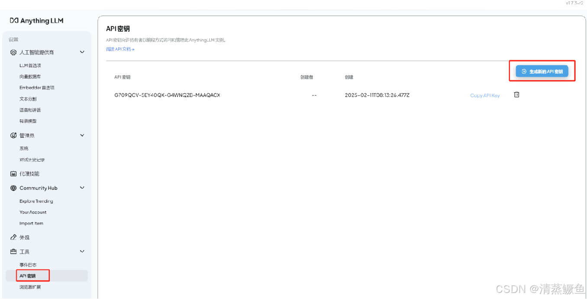The height and width of the screenshot is (299, 587).
Task: Click the creation date 2025-02-11T08:13:26.477Z
Action: pyautogui.click(x=377, y=95)
